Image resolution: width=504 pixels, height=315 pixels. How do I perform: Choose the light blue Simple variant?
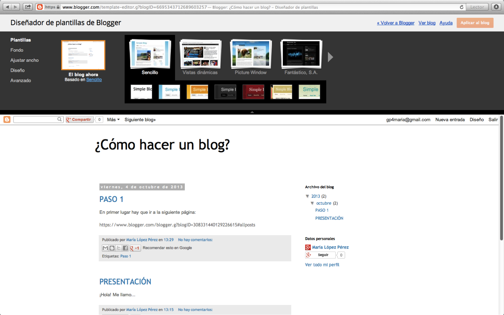[169, 92]
